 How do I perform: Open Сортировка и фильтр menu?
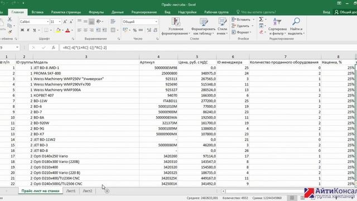click(x=277, y=26)
